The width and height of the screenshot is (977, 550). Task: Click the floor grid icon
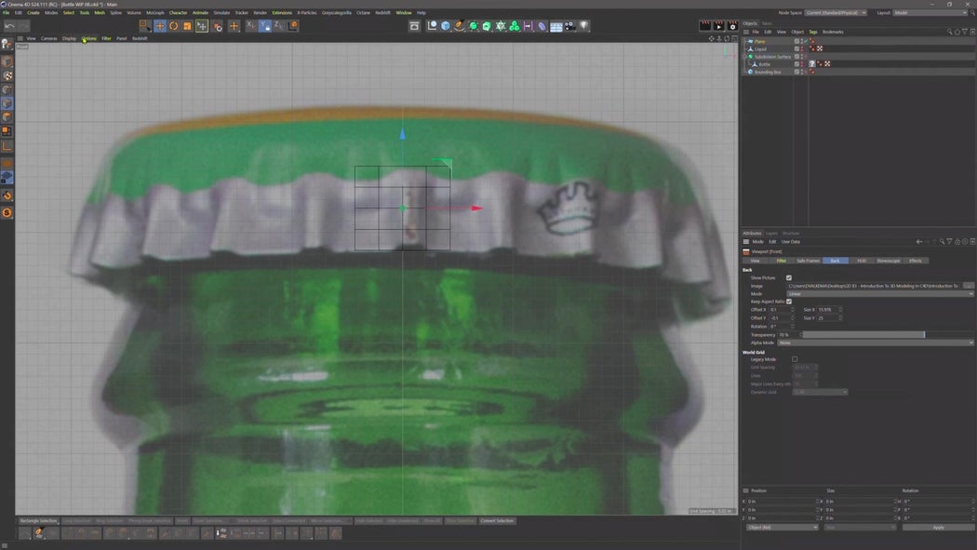coord(555,25)
